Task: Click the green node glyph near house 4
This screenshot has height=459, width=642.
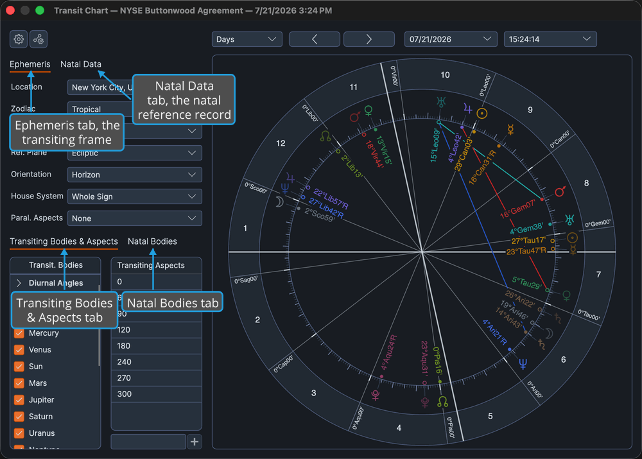Action: (x=442, y=401)
